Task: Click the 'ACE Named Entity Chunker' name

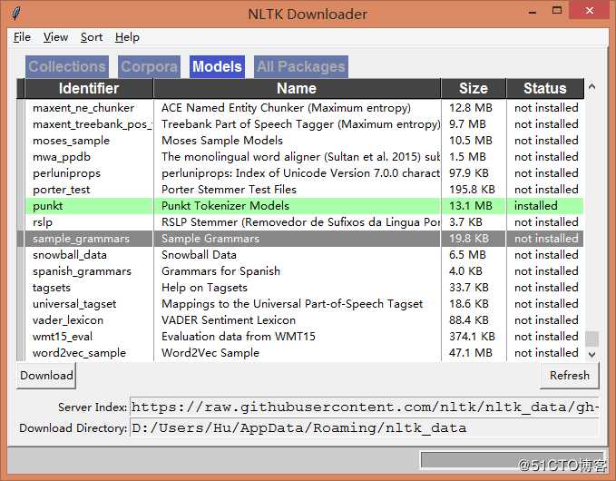Action: [x=286, y=108]
